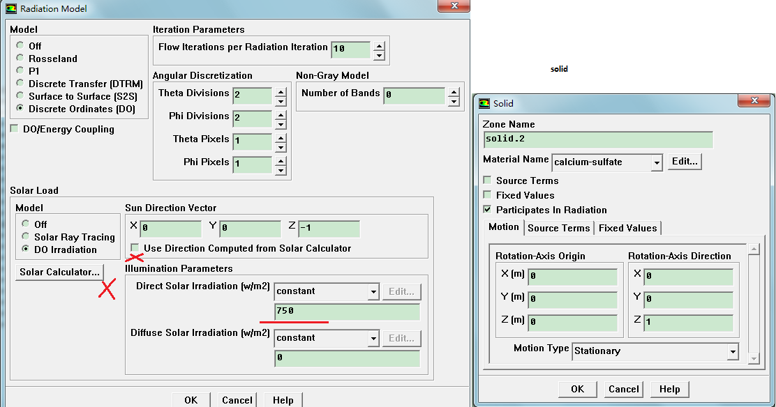Select the Surface to Surface (S2S) model
The image size is (776, 407).
click(20, 96)
